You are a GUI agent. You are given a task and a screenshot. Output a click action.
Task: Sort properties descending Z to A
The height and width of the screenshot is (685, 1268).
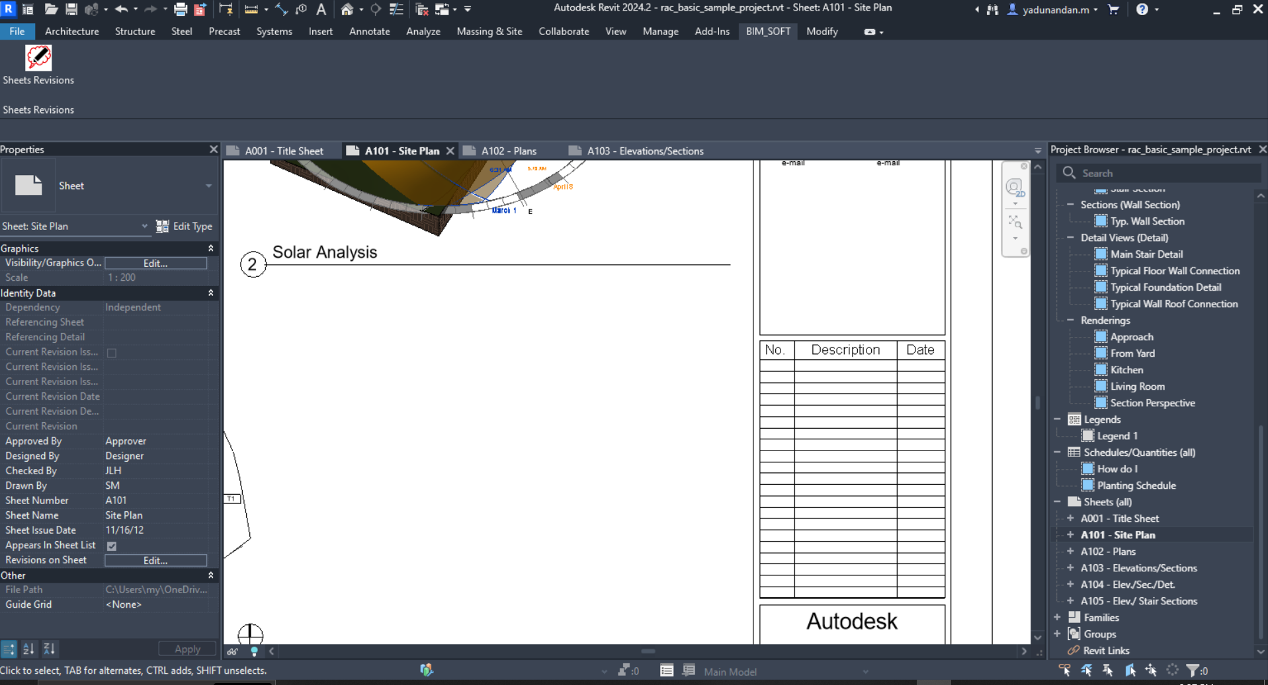point(50,649)
